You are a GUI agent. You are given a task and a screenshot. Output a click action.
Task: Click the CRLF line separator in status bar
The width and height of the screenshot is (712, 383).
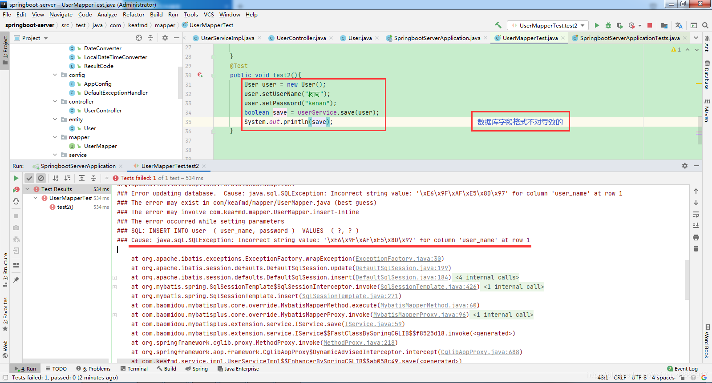pyautogui.click(x=620, y=378)
